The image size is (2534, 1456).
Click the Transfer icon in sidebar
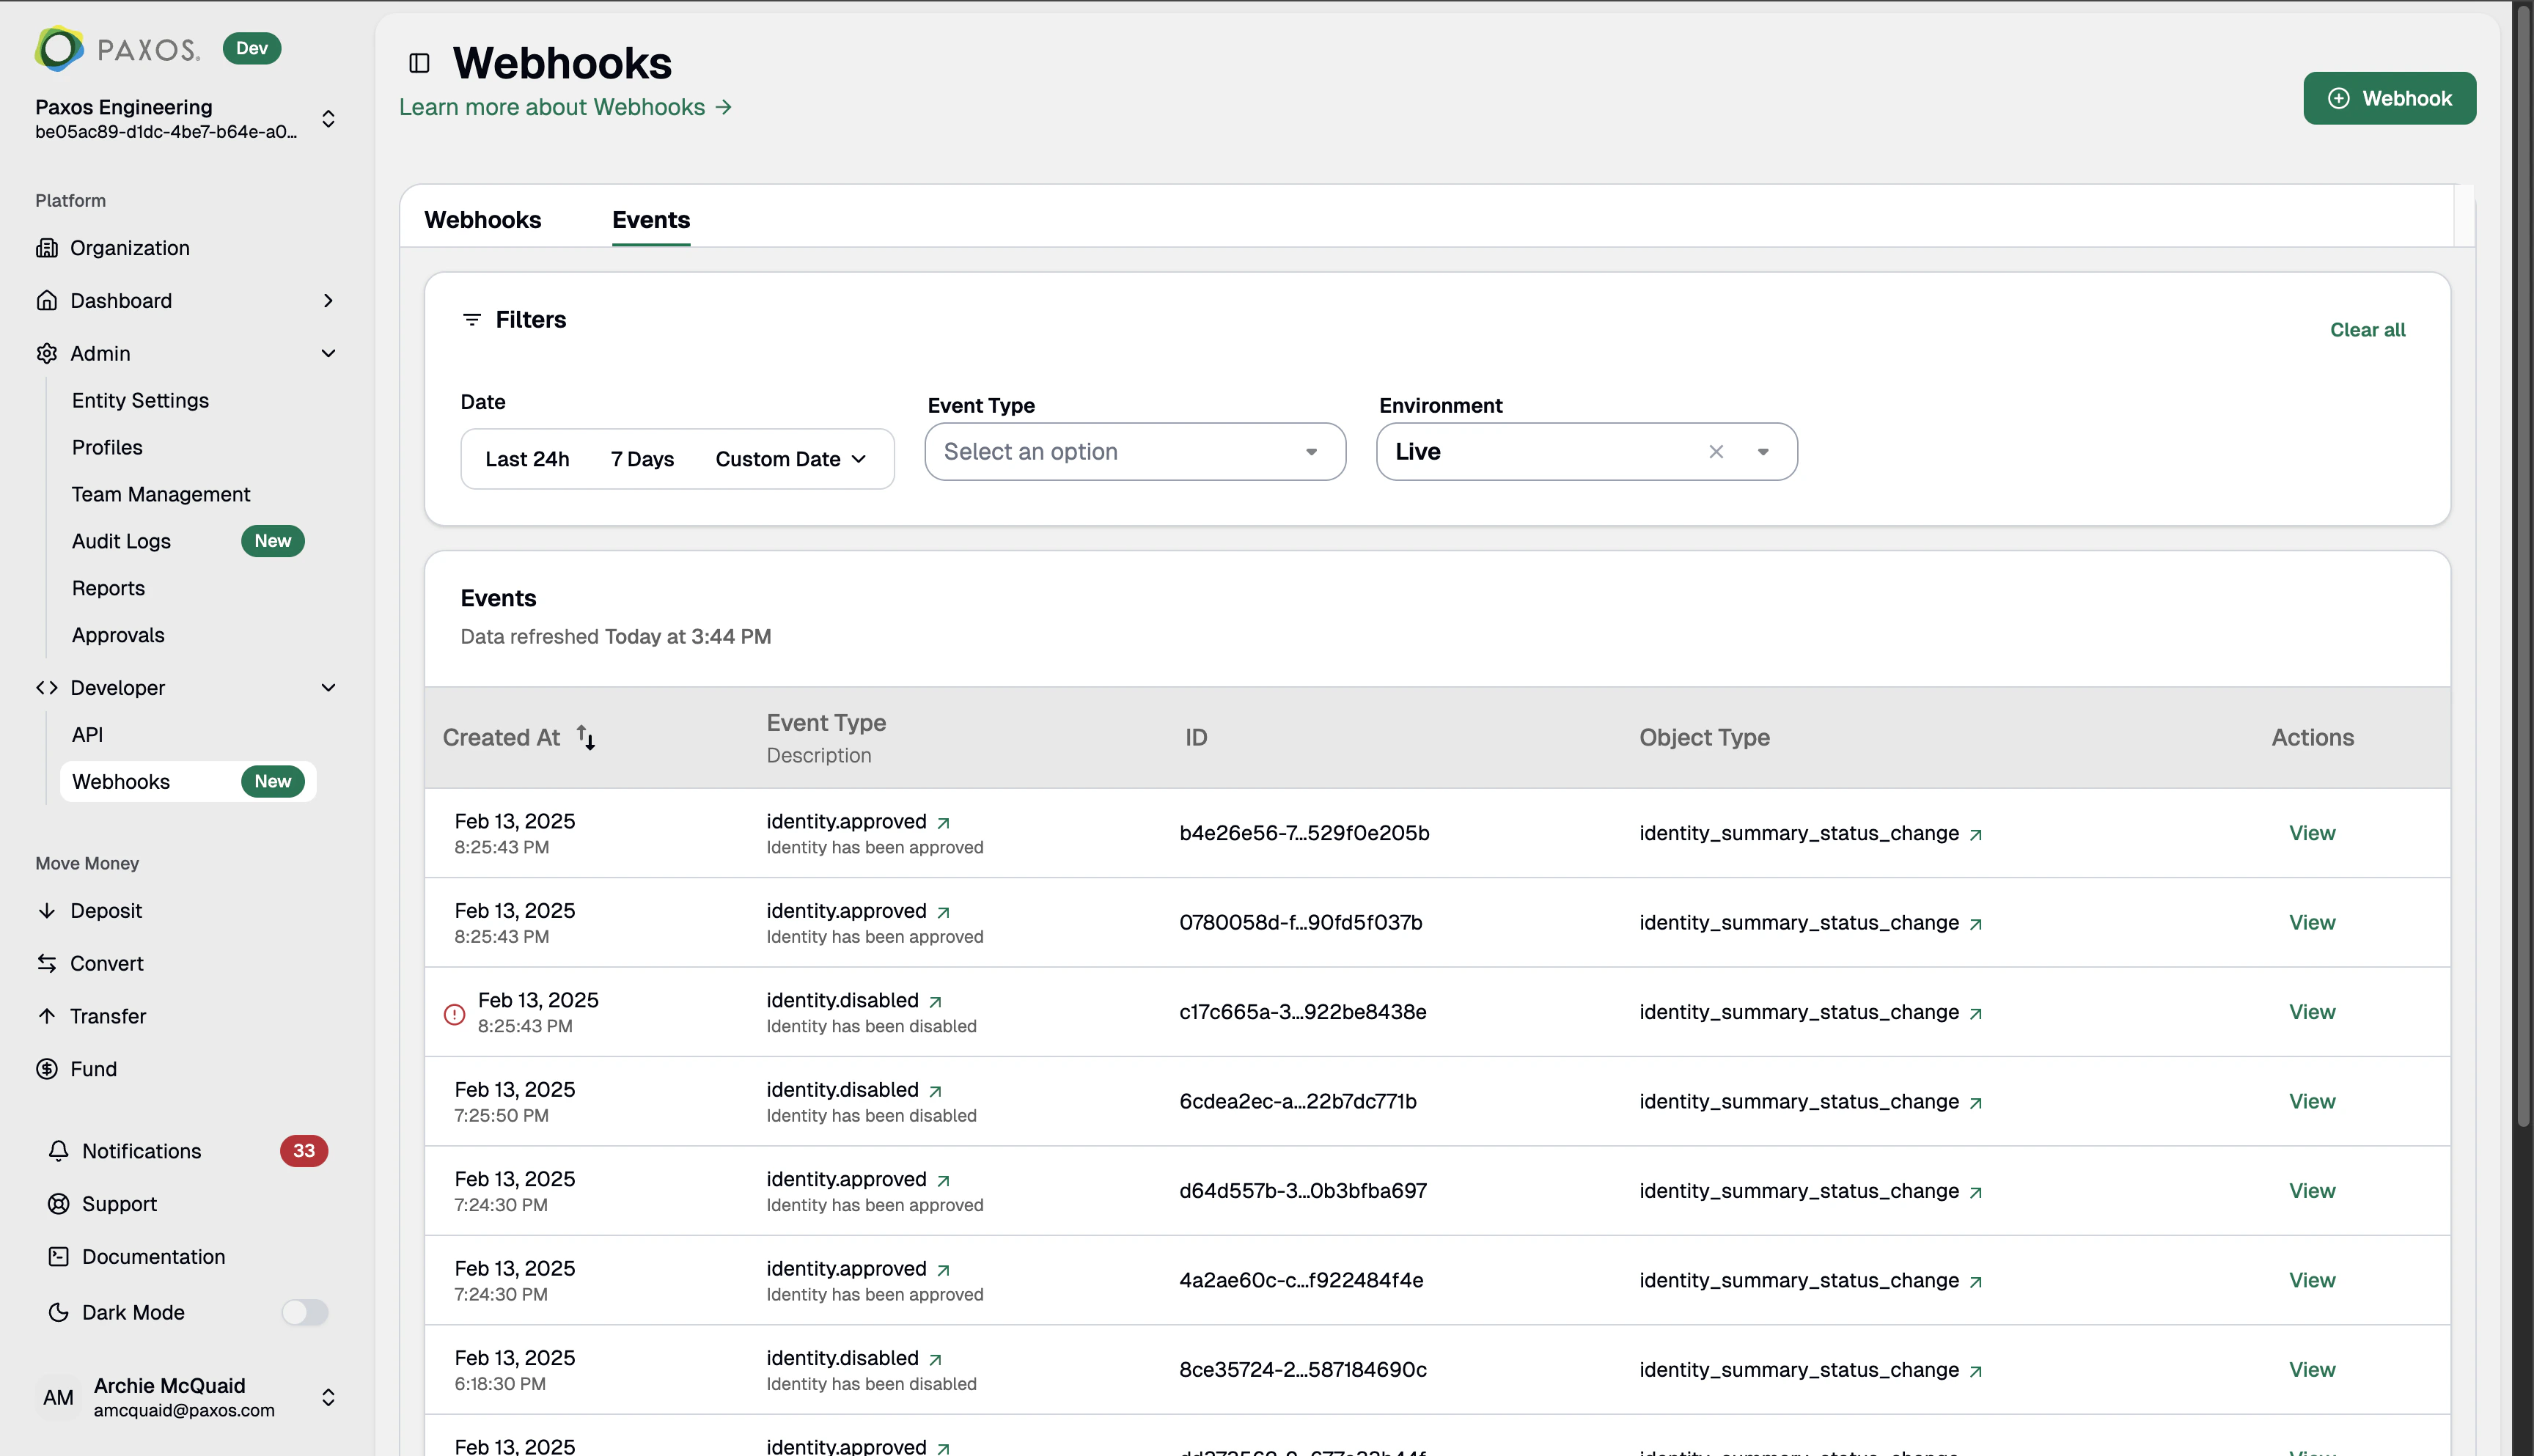point(48,1016)
